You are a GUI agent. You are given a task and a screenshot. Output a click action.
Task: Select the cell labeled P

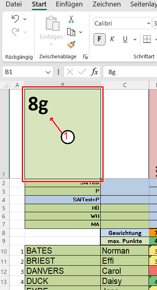coord(63,191)
